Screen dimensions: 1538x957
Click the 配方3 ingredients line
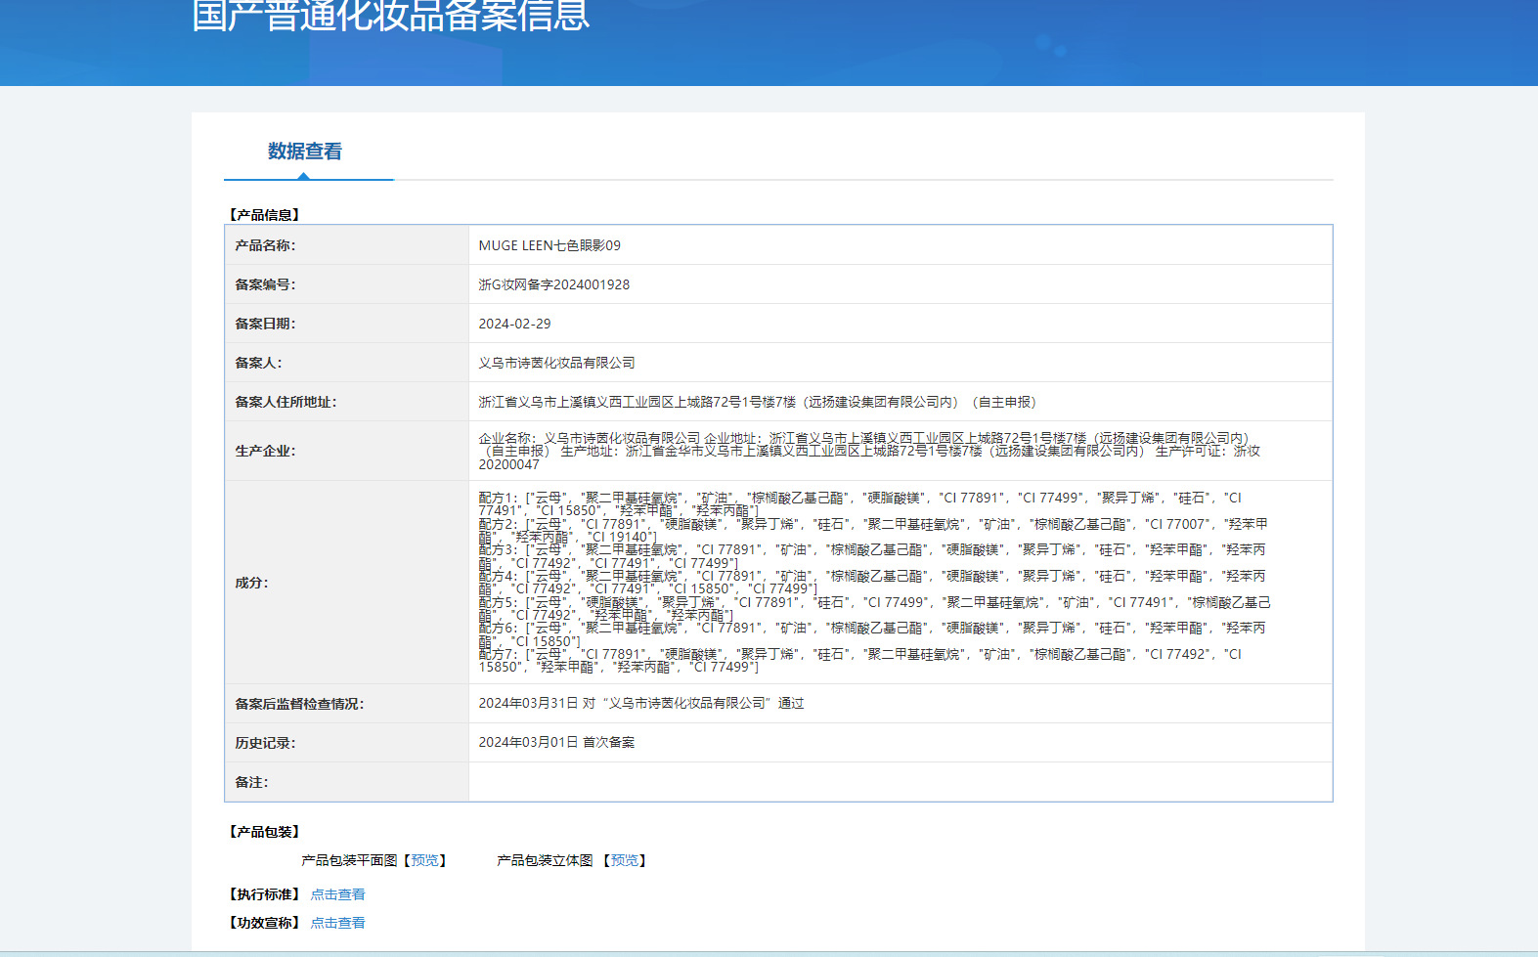[872, 556]
